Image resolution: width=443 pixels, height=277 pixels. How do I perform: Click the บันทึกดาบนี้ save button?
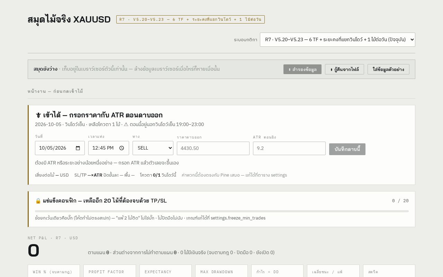(347, 149)
